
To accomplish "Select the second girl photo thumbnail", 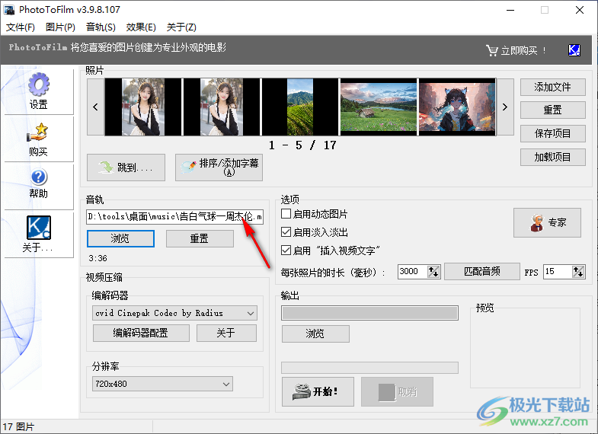I will coord(222,107).
